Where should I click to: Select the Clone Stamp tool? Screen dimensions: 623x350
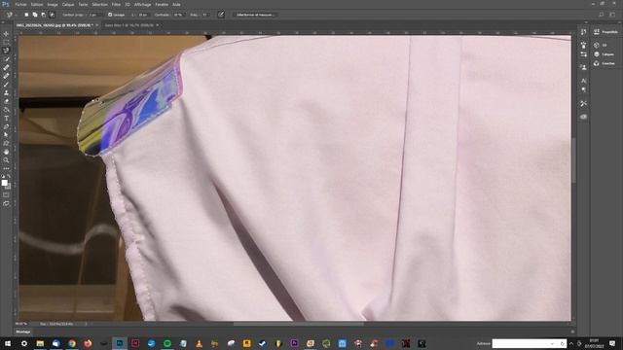click(x=6, y=93)
